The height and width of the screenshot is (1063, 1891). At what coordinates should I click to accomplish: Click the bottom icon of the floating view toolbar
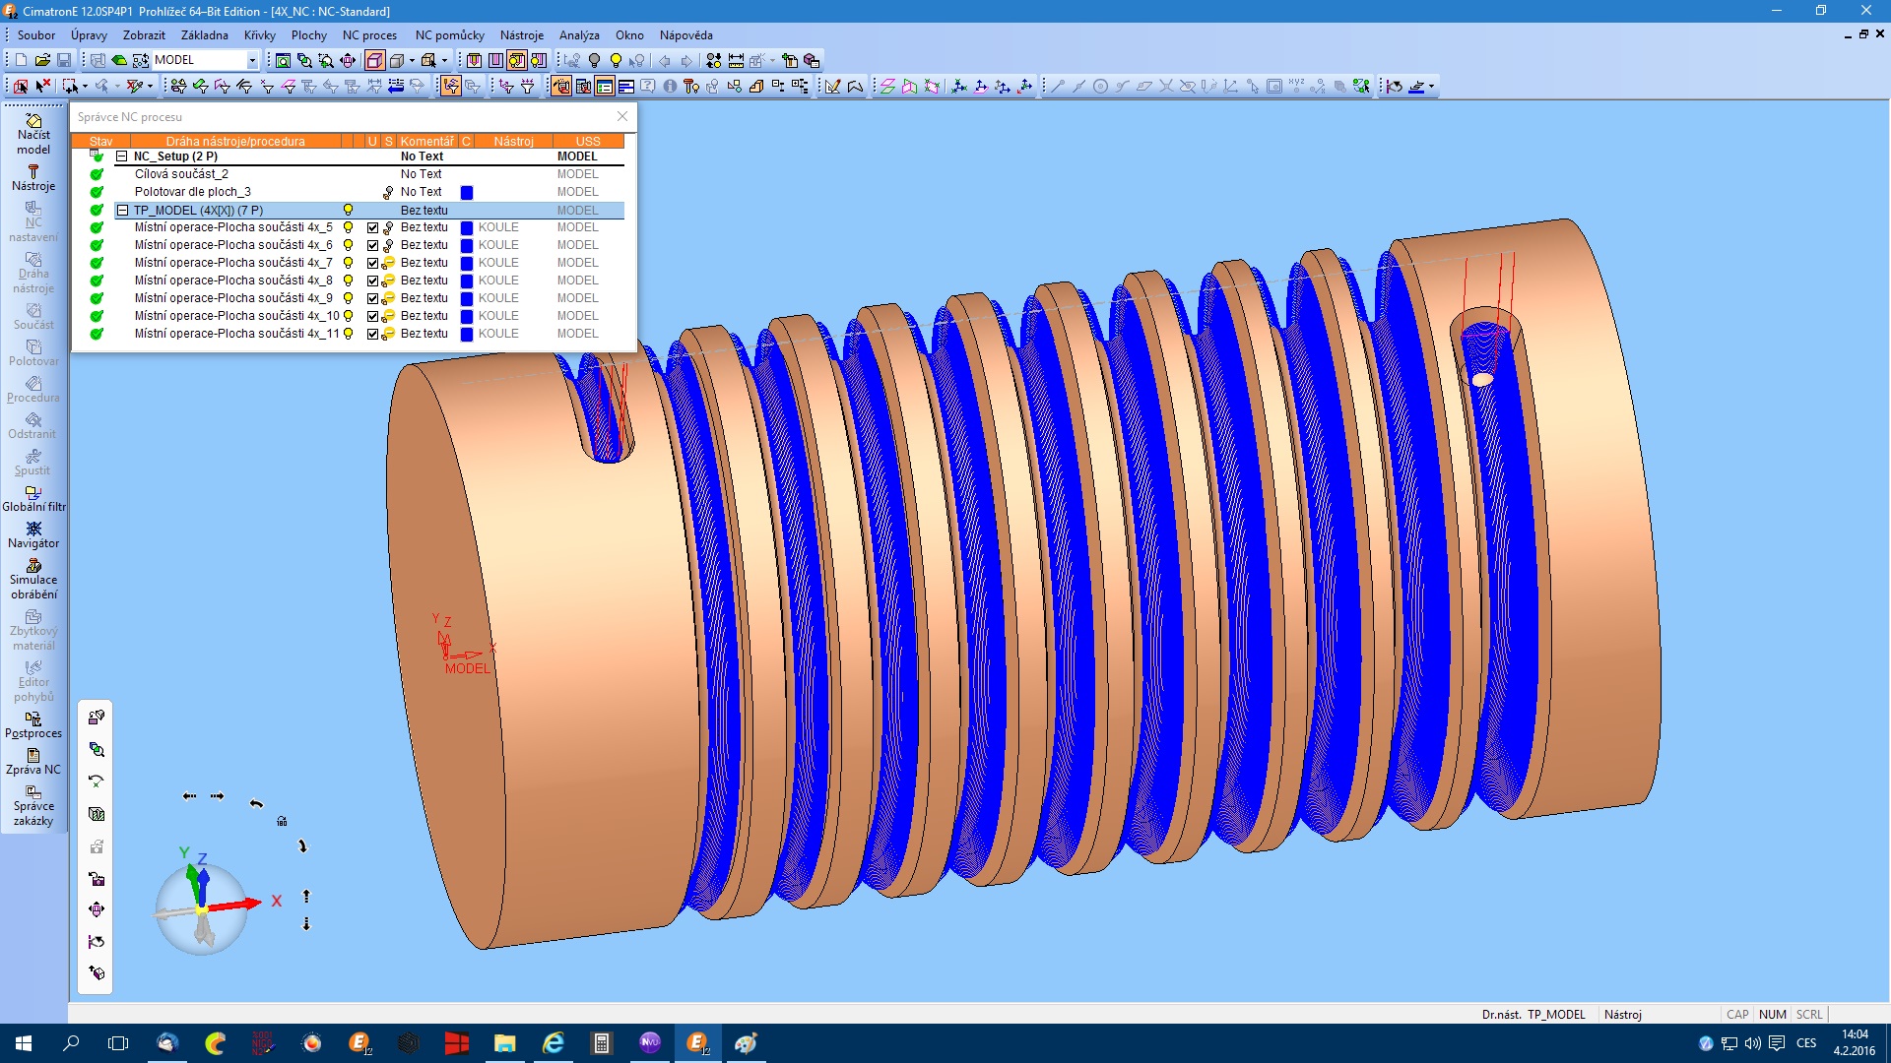point(97,972)
